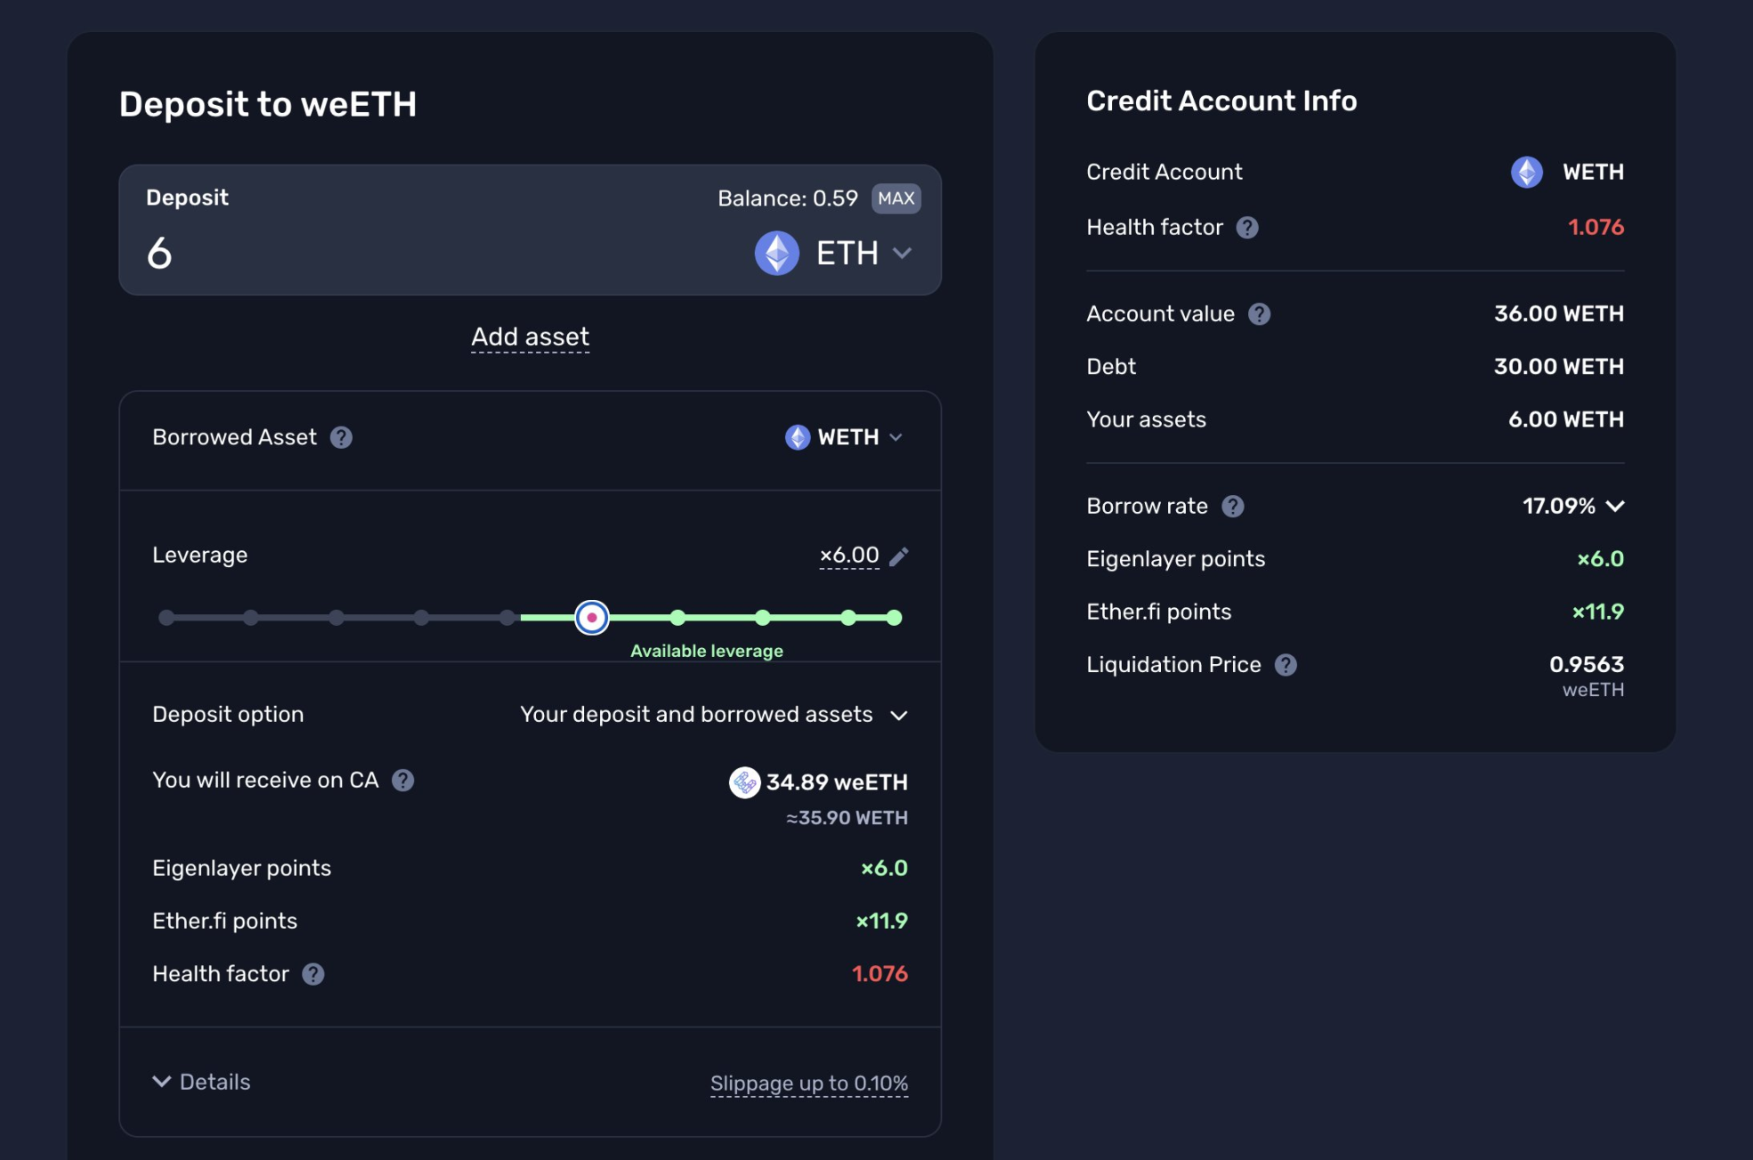1753x1160 pixels.
Task: Expand the Borrow rate 17.09% chevron
Action: (1615, 507)
